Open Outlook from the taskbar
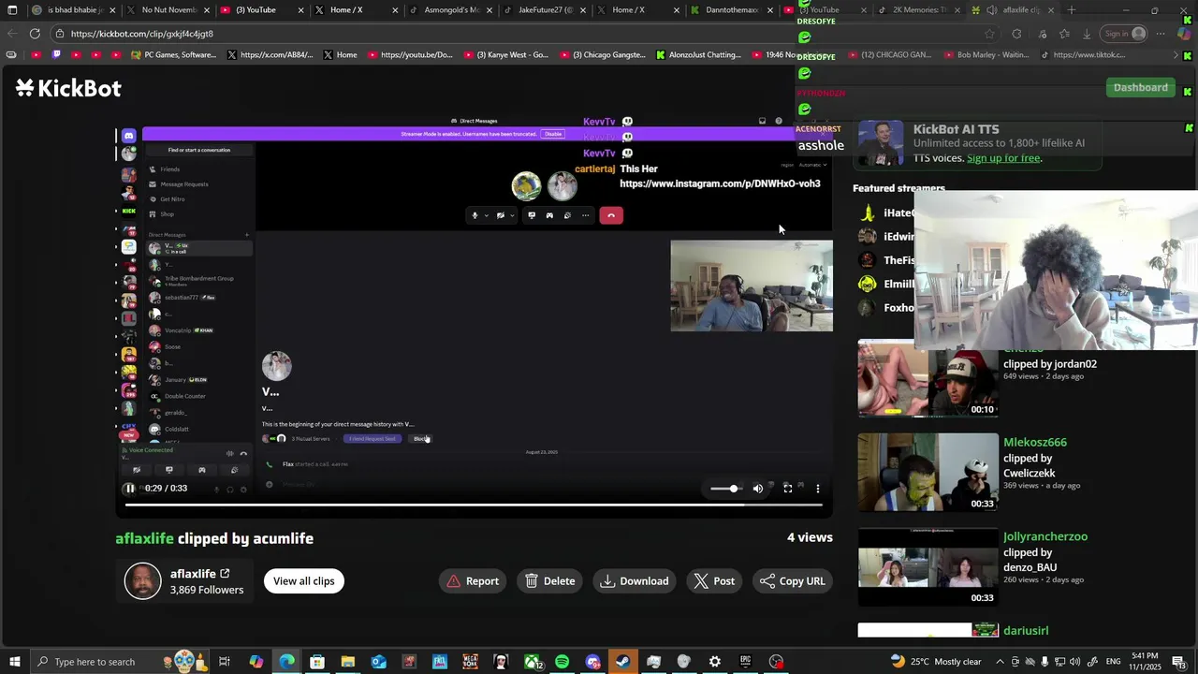1198x674 pixels. coord(378,662)
